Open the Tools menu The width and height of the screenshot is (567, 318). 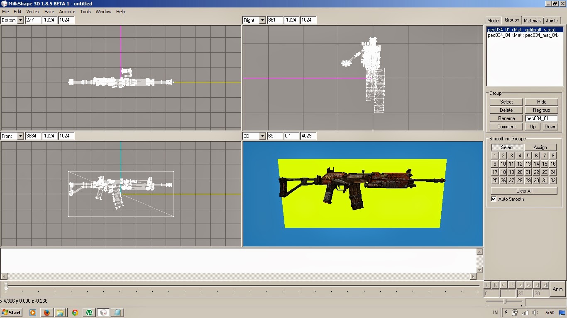[86, 12]
